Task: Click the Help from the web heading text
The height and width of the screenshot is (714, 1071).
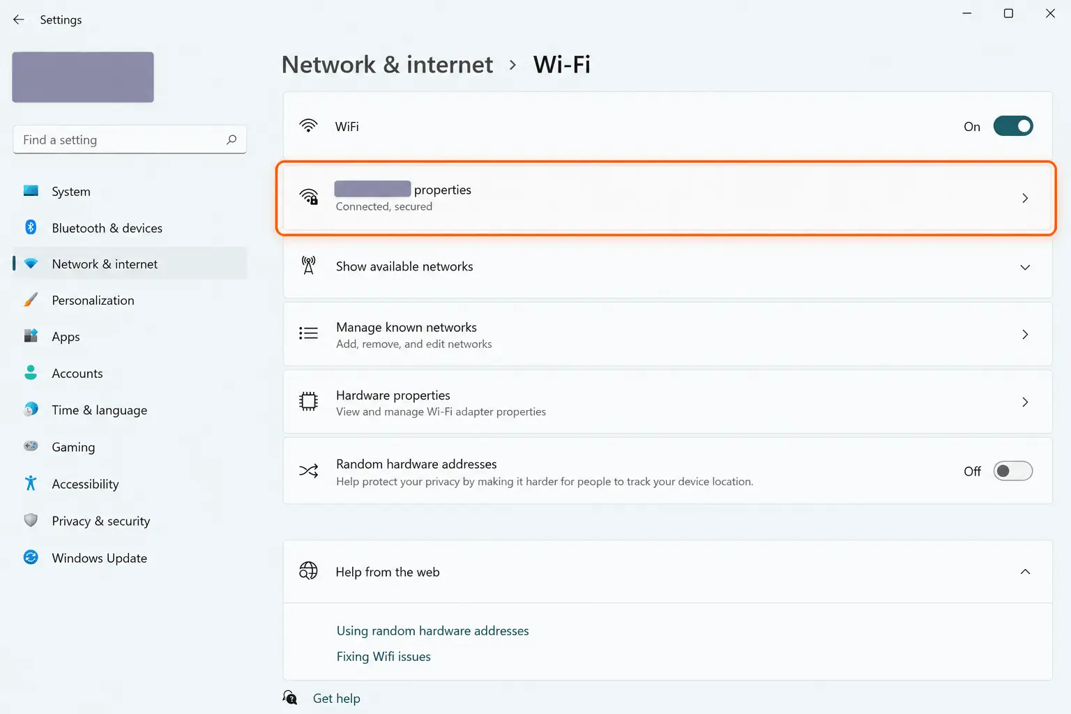Action: tap(388, 572)
